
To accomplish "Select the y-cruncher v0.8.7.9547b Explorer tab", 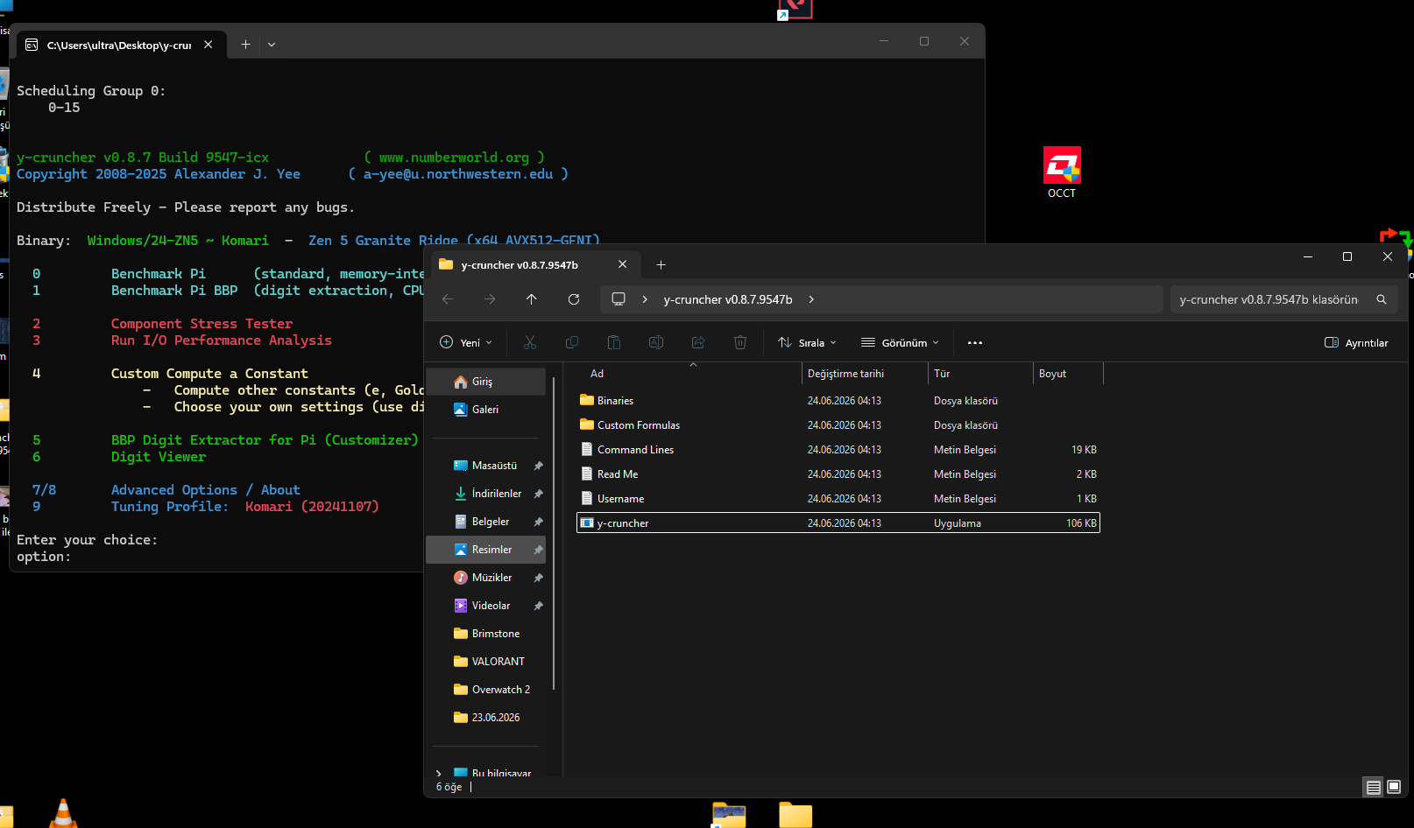I will [533, 264].
